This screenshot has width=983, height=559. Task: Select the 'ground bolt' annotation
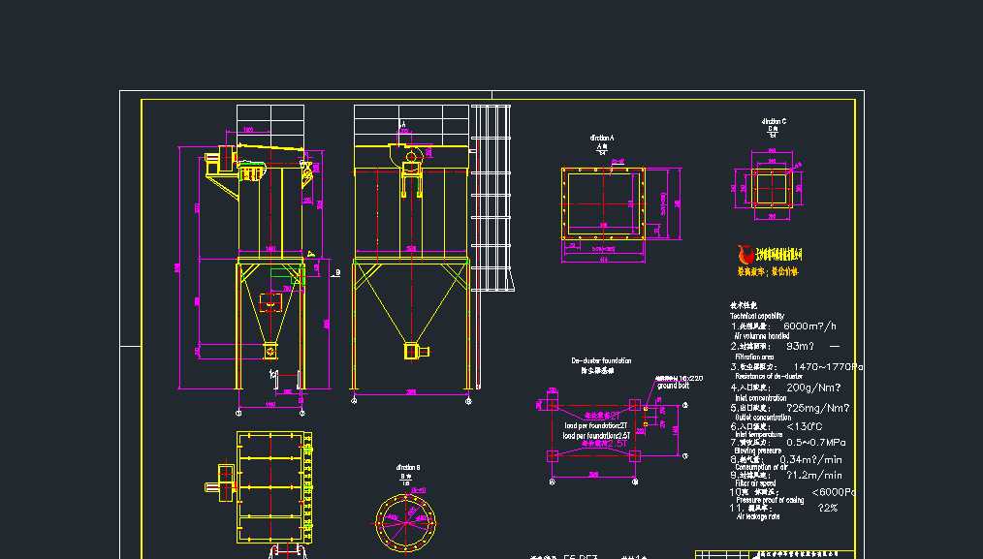tap(674, 386)
